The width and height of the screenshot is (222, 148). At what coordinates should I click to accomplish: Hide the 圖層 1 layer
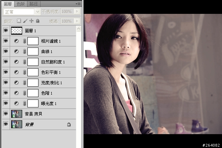pyautogui.click(x=6, y=31)
